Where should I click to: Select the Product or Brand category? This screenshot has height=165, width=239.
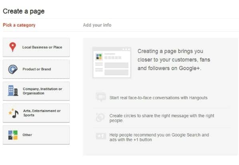[x=36, y=69]
